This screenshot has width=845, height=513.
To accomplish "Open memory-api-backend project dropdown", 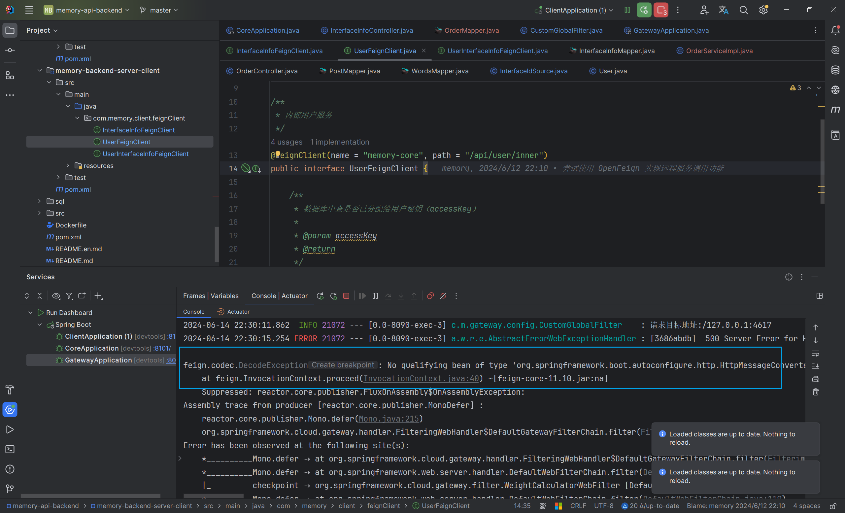I will pyautogui.click(x=87, y=10).
